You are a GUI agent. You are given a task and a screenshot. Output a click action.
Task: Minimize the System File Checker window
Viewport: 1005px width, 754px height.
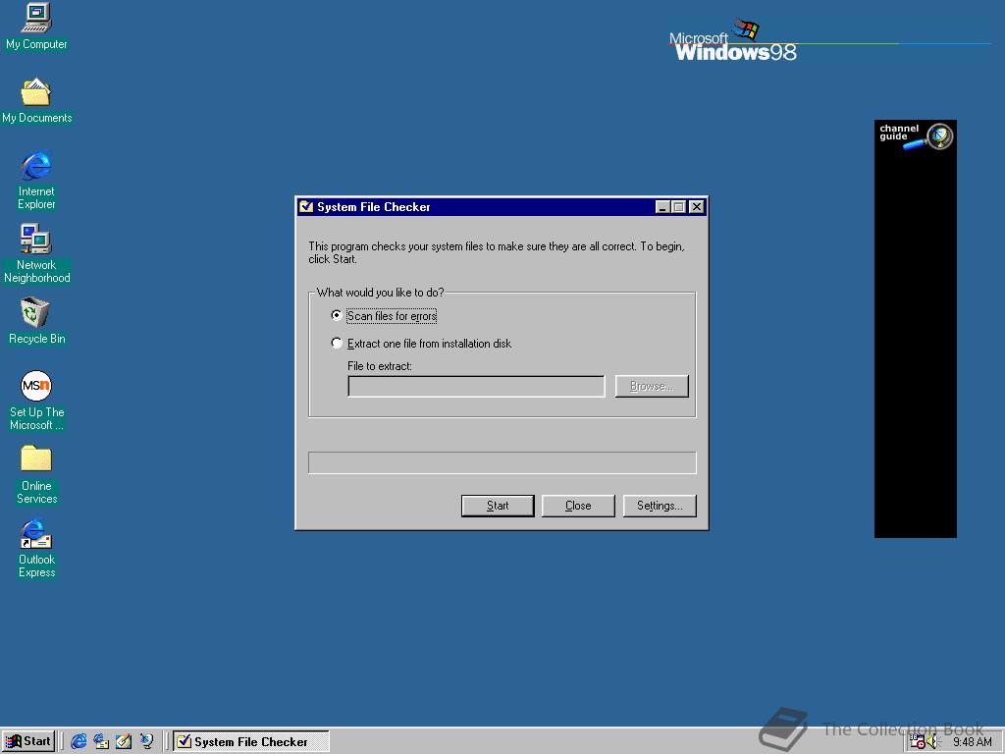(x=662, y=206)
